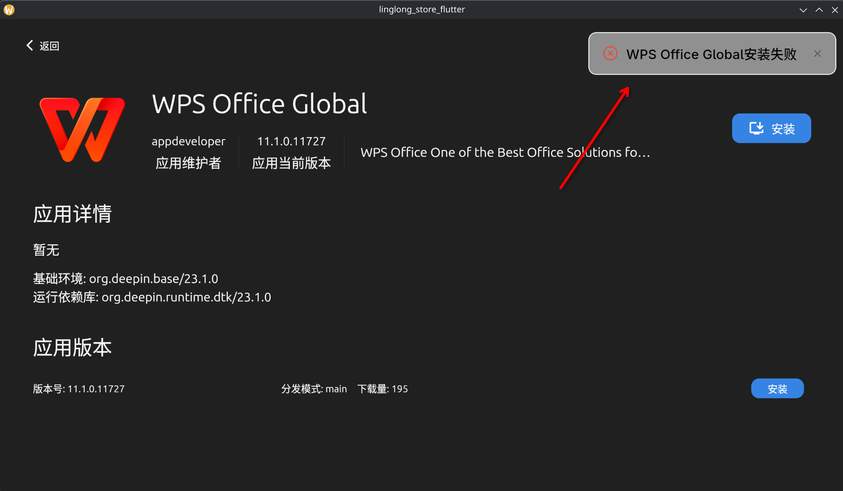Click the 应用版本 heading
This screenshot has width=843, height=491.
coord(72,347)
